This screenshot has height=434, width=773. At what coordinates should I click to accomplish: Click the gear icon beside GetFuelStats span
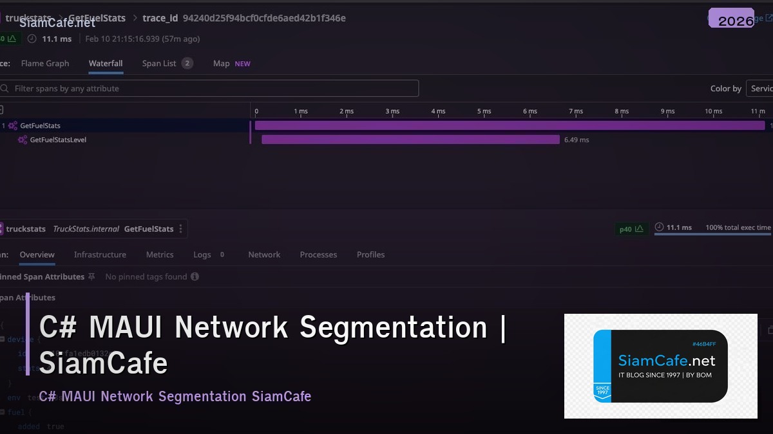point(12,125)
